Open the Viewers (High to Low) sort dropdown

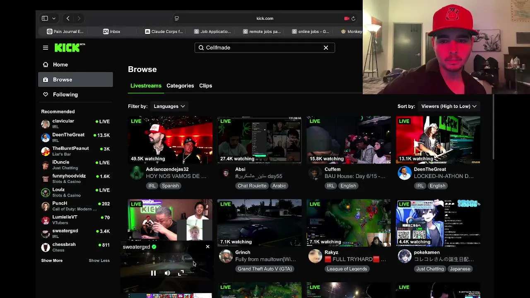point(449,106)
